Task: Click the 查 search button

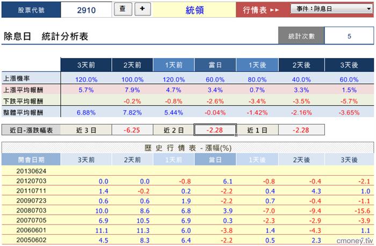Action: pyautogui.click(x=123, y=9)
